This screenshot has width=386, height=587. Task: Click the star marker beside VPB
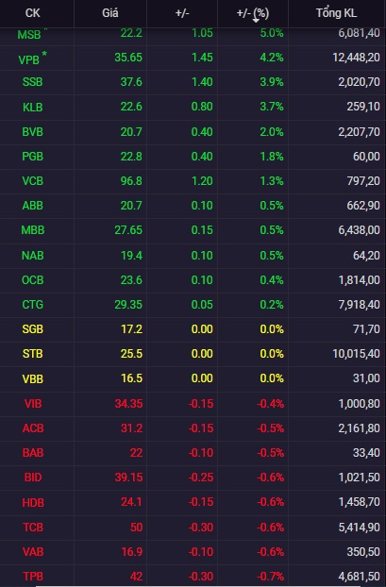point(44,55)
